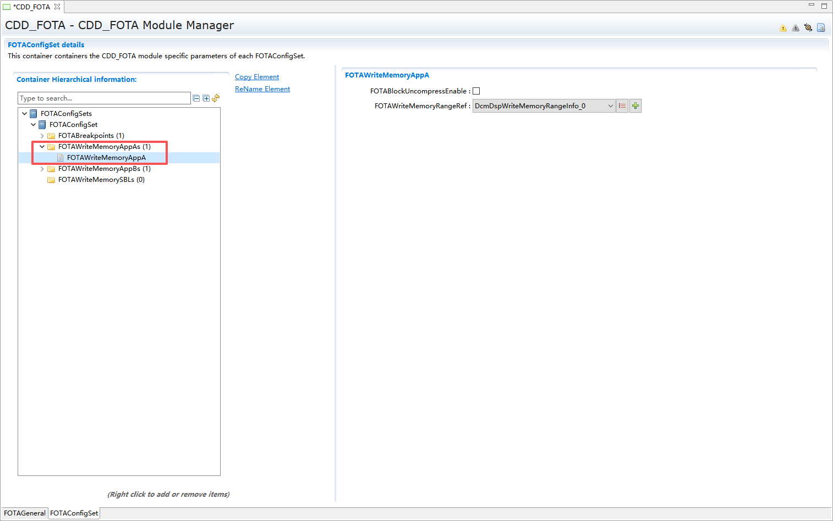Collapse the FOTAWriteMemoryAppAs node
Viewport: 833px width, 521px height.
coord(42,147)
